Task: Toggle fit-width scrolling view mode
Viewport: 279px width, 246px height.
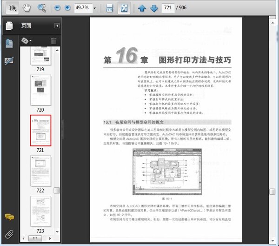Action: tap(110, 8)
